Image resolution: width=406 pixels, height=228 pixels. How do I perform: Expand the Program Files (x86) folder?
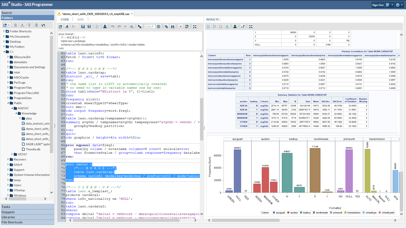pyautogui.click(x=8, y=93)
